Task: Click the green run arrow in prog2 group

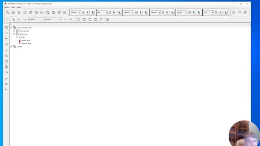Action: 194,13
